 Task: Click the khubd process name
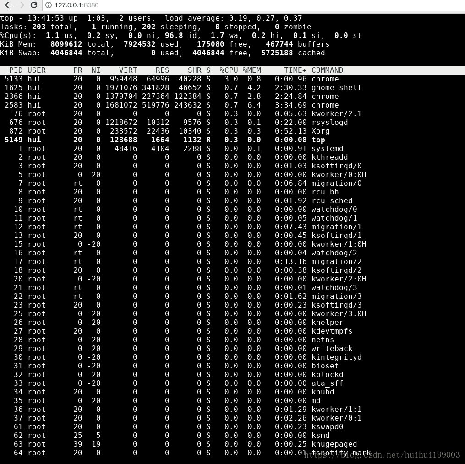click(x=323, y=392)
